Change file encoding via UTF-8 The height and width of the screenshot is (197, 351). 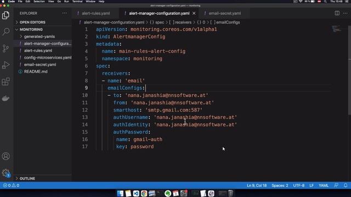point(298,186)
